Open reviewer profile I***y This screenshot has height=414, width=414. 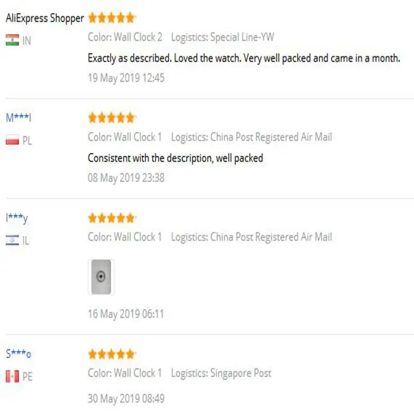(17, 218)
